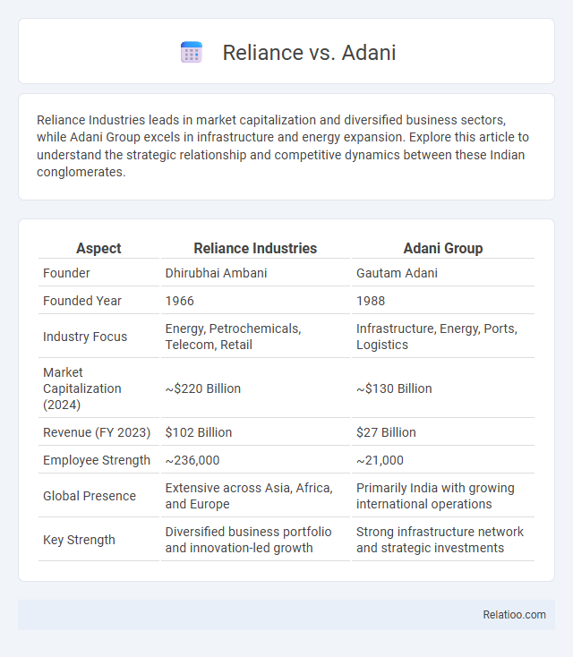Screen dimensions: 573x657
Task: Click the '1966' cell
Action: (179, 301)
